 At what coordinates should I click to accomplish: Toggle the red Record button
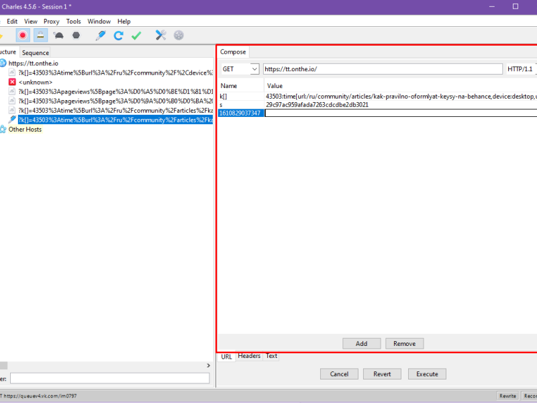[23, 36]
